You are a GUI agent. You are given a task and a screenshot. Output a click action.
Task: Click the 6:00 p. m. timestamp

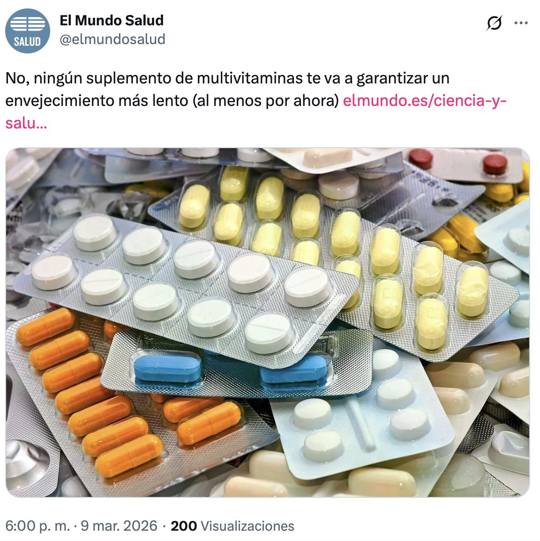pyautogui.click(x=37, y=526)
